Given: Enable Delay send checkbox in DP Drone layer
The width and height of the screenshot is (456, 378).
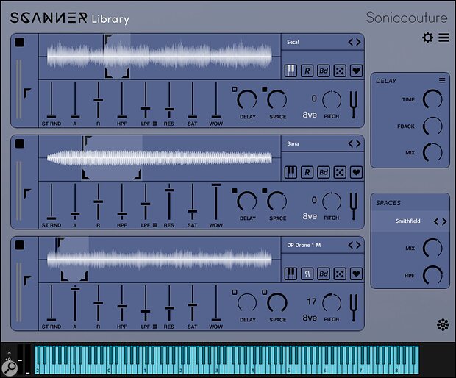Looking at the screenshot, I should [235, 292].
